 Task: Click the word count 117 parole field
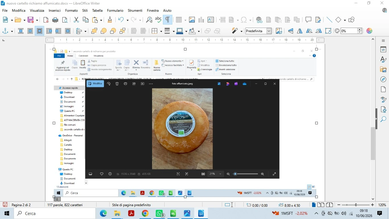click(65, 205)
